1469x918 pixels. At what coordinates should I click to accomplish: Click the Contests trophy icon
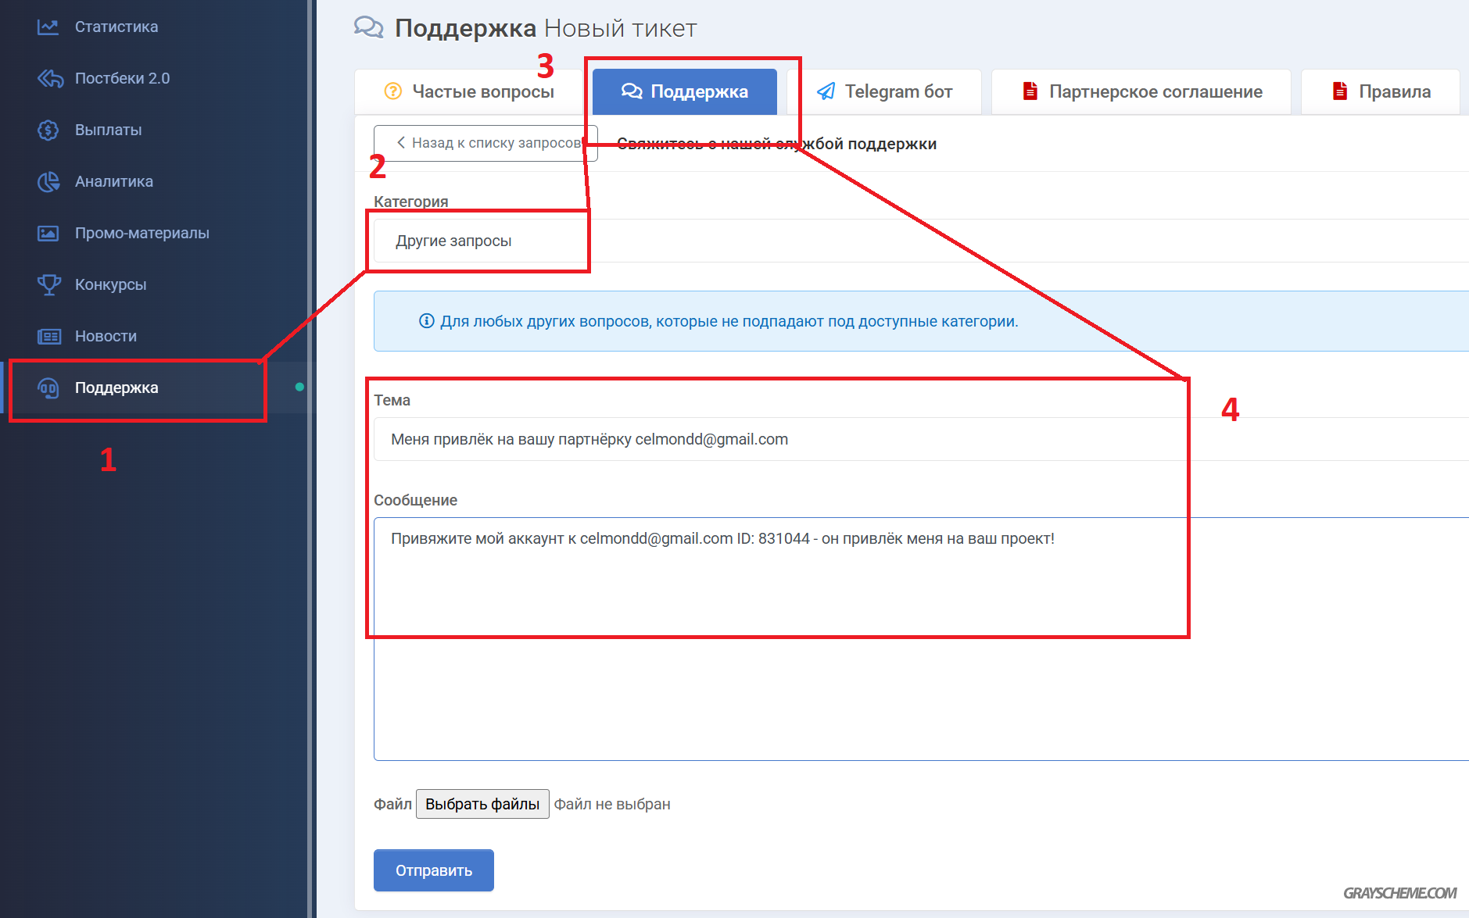pyautogui.click(x=48, y=285)
